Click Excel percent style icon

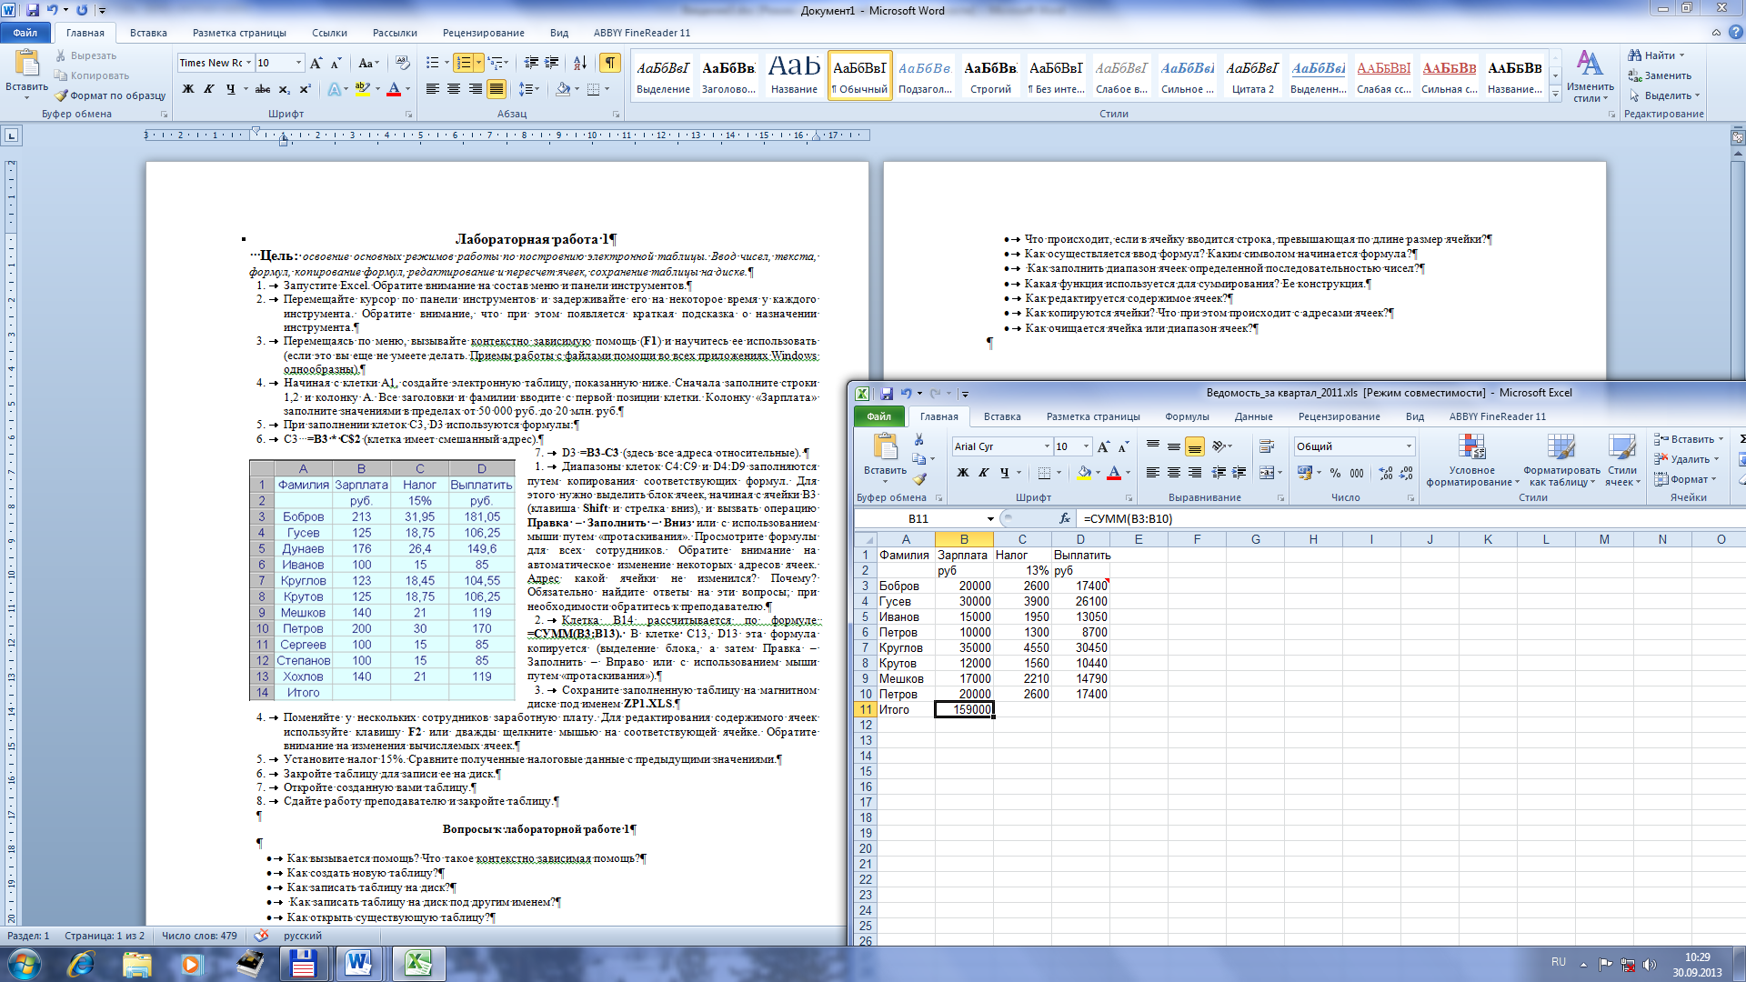(x=1335, y=473)
